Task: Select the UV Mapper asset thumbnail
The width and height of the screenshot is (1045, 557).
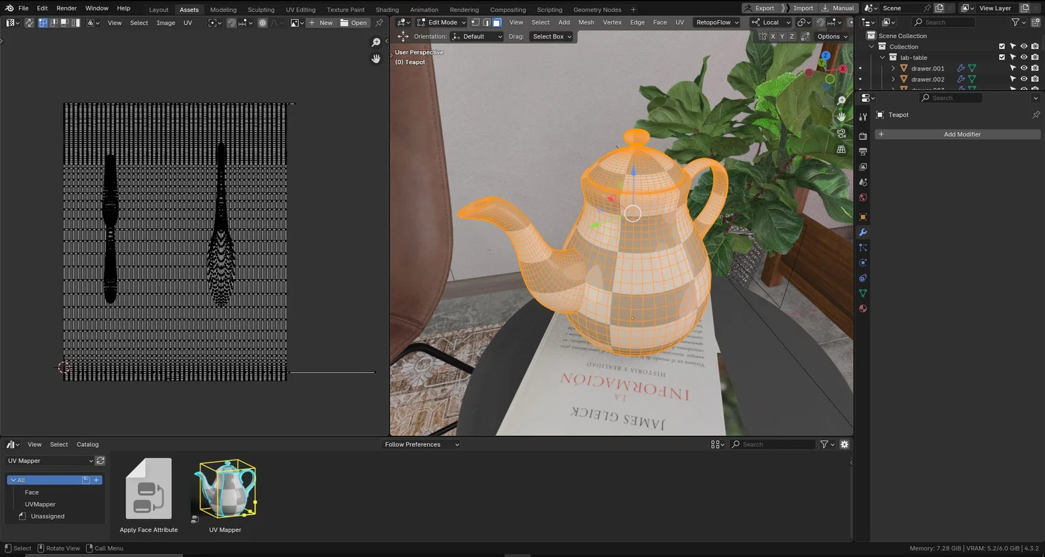Action: tap(225, 490)
